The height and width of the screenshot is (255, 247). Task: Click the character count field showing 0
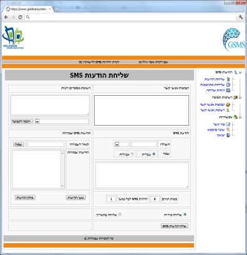[x=155, y=199]
